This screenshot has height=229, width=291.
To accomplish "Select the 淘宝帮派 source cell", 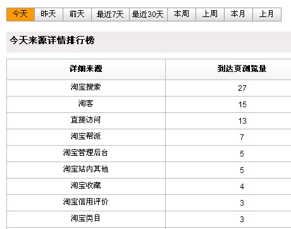I will coord(86,137).
